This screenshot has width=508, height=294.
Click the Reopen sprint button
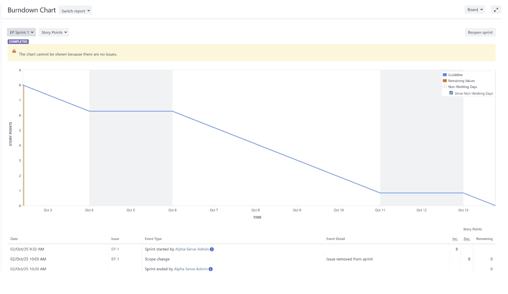click(480, 32)
